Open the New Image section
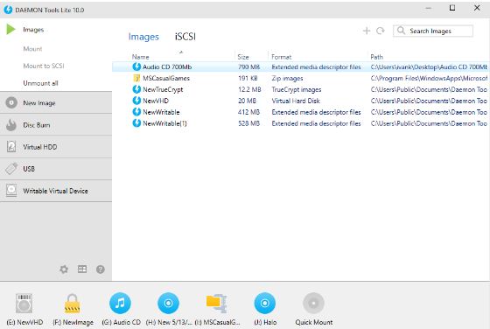 56,102
